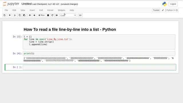Click the Last Checkpoint status text
The height and width of the screenshot is (103, 183).
[46, 4]
